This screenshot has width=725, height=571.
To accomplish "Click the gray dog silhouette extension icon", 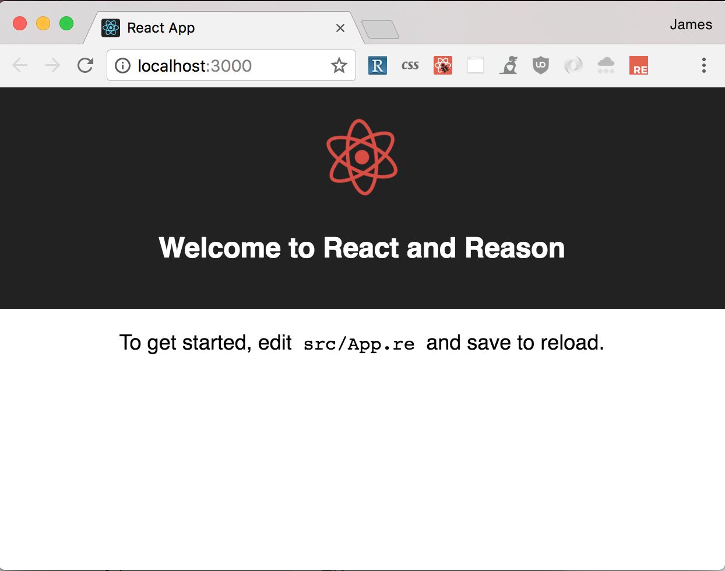I will [508, 65].
